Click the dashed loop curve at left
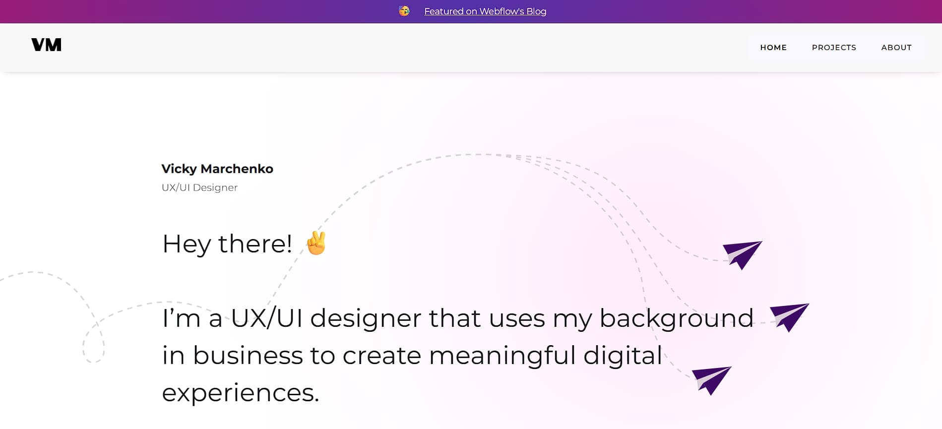 click(x=93, y=342)
